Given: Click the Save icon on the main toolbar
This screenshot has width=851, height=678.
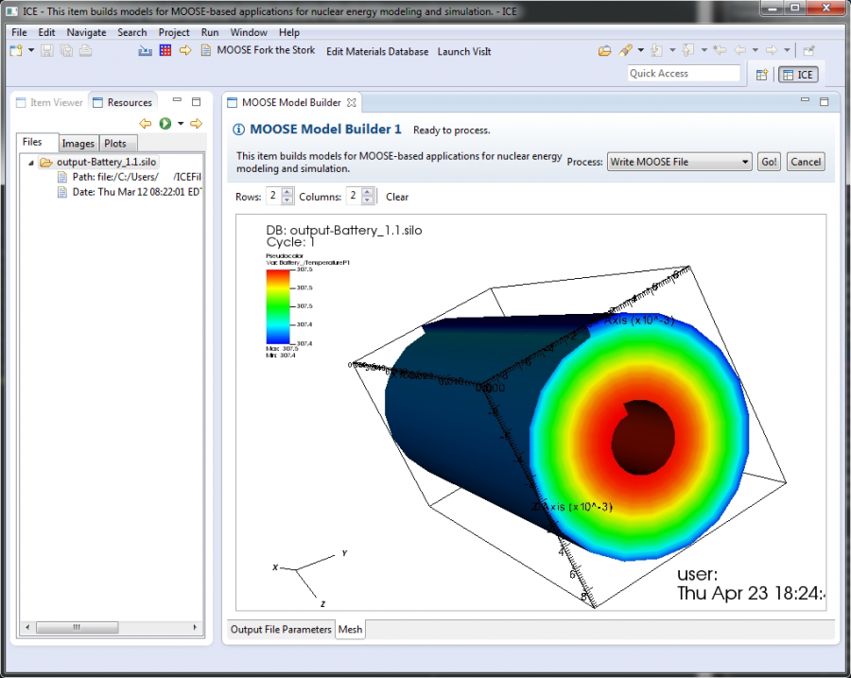Looking at the screenshot, I should 47,50.
